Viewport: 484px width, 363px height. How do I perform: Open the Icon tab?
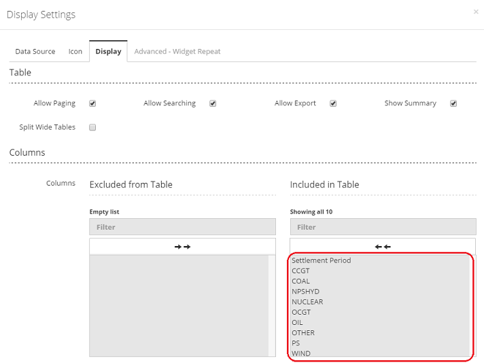click(75, 51)
